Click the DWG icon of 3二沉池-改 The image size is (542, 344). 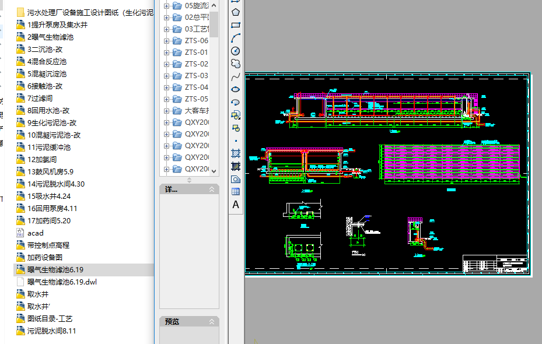[20, 50]
